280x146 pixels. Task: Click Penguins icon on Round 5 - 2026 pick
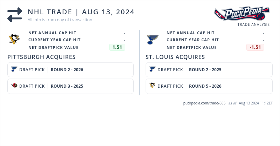click(152, 86)
